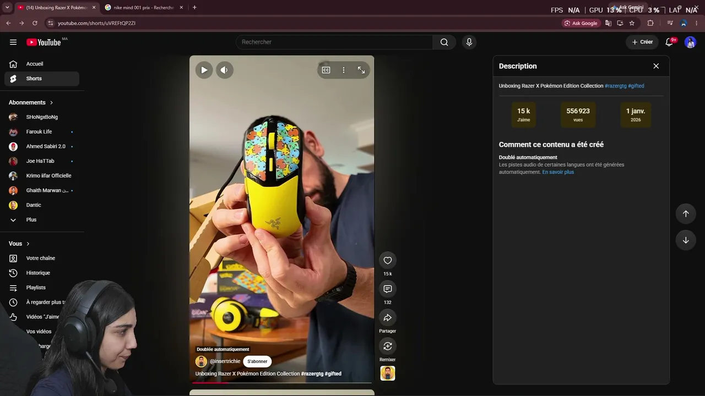Image resolution: width=705 pixels, height=396 pixels.
Task: Close the Description panel
Action: (x=656, y=66)
